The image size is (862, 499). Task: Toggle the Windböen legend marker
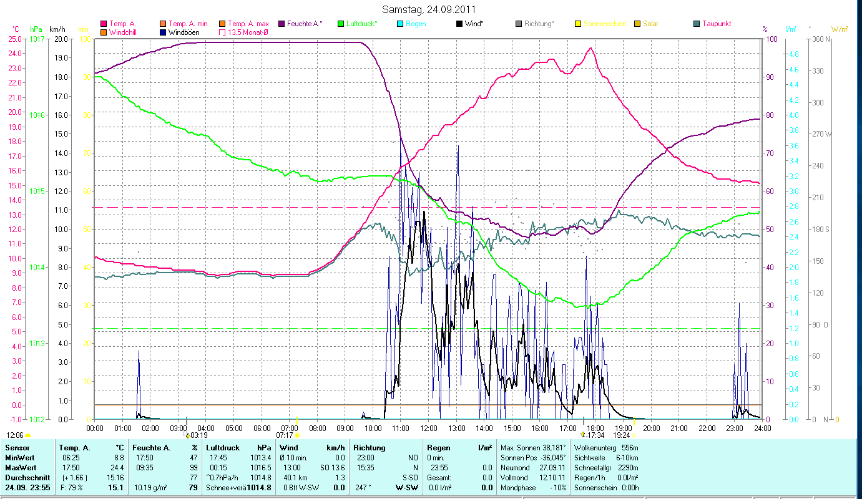click(162, 32)
